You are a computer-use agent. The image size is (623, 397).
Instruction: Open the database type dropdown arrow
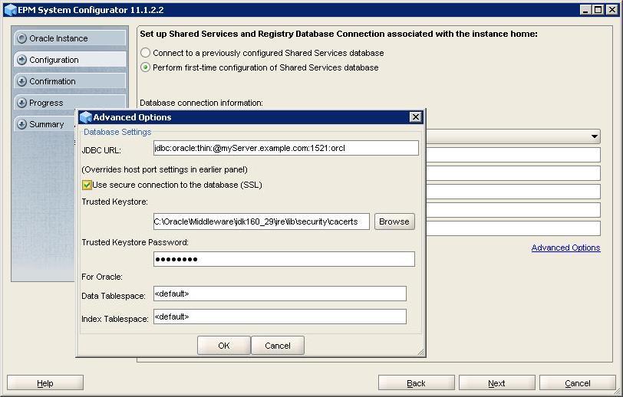[x=595, y=136]
